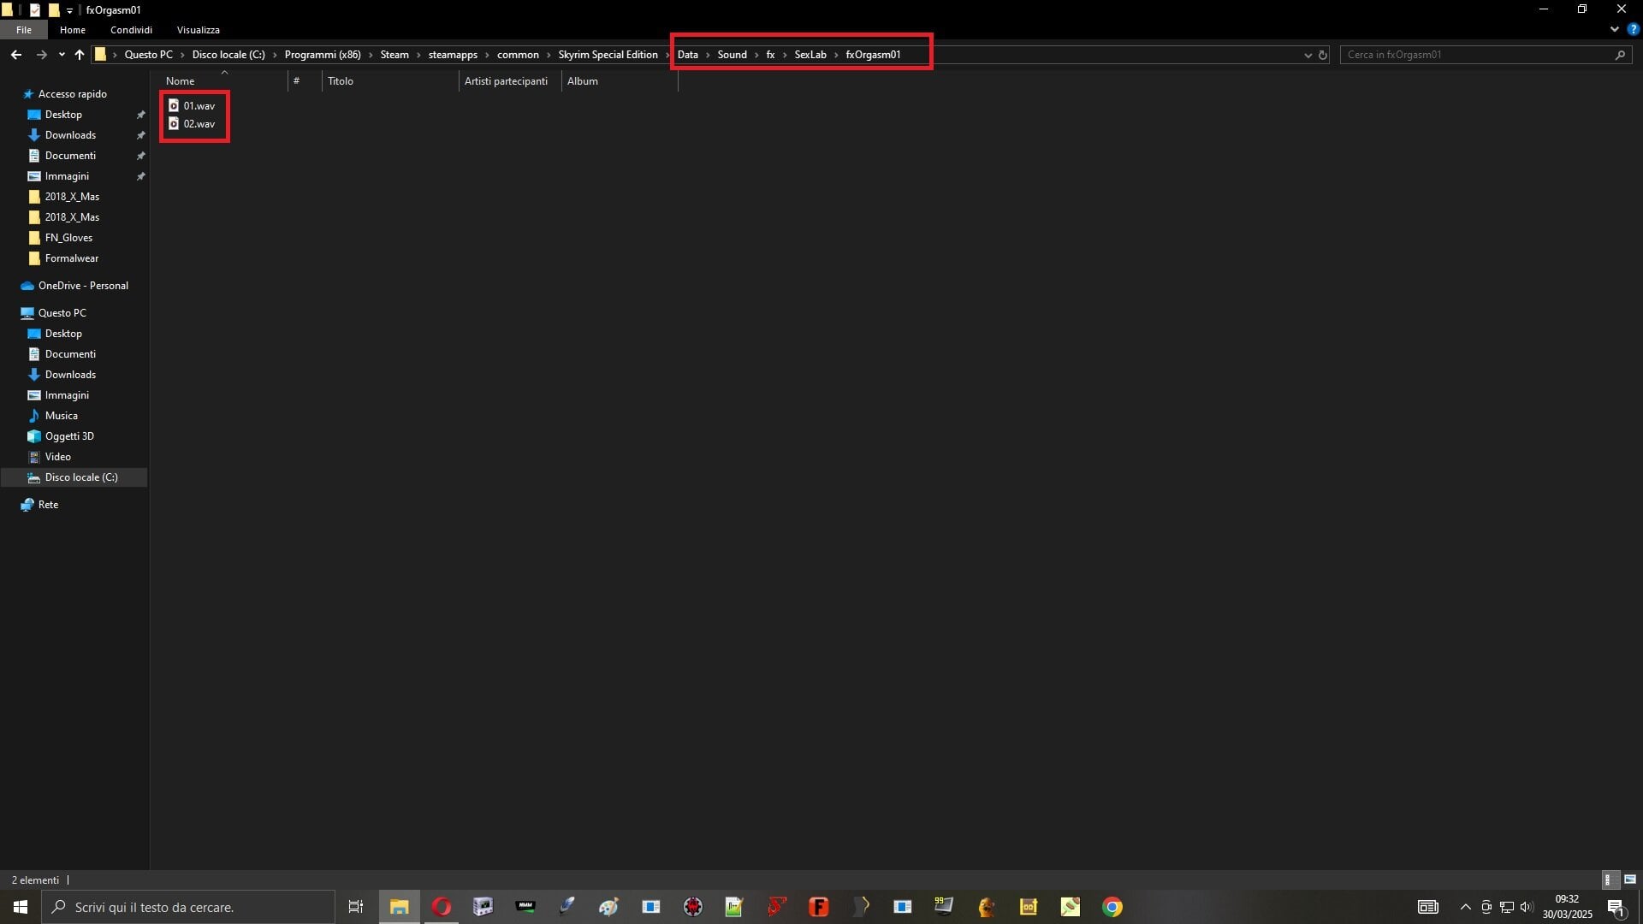Expand address bar history dropdown

coord(1308,55)
